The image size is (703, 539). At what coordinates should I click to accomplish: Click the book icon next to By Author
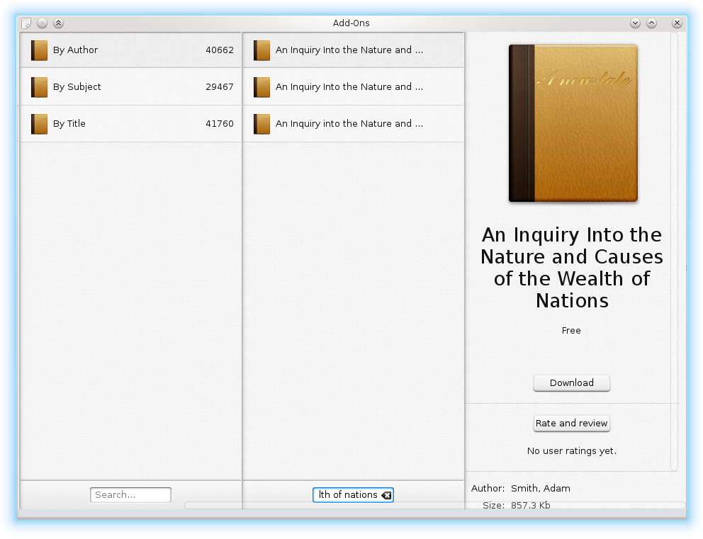tap(39, 50)
